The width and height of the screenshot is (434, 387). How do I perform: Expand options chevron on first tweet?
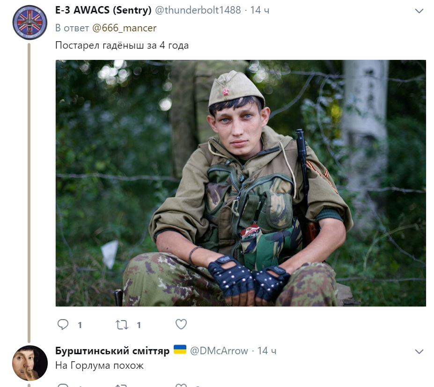coord(419,11)
